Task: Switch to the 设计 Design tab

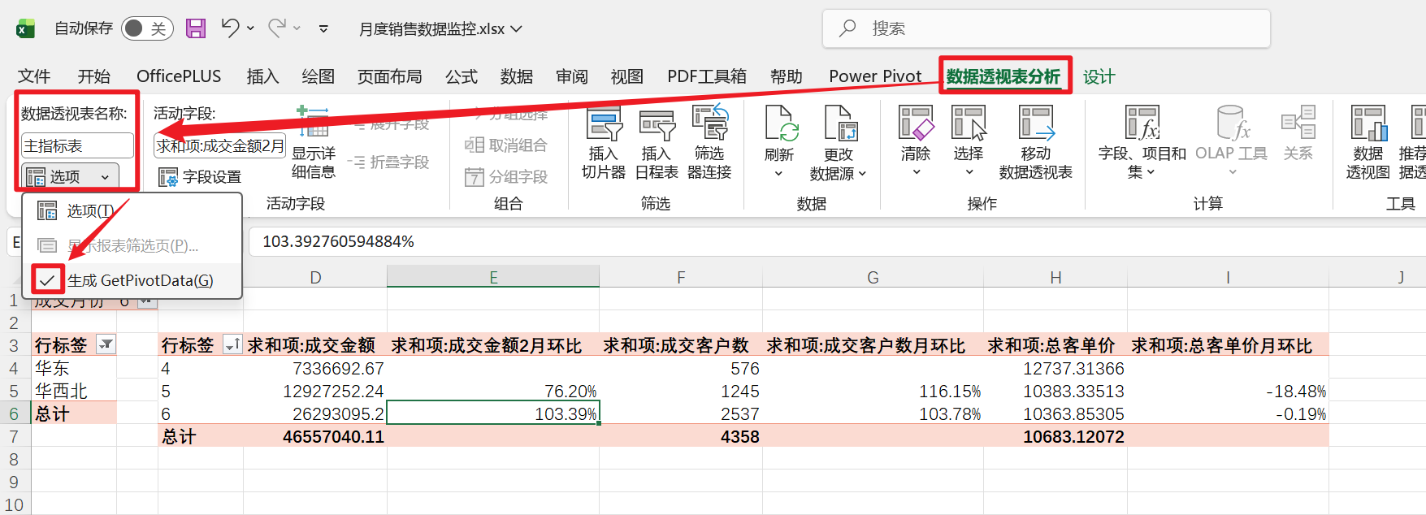Action: [1099, 76]
